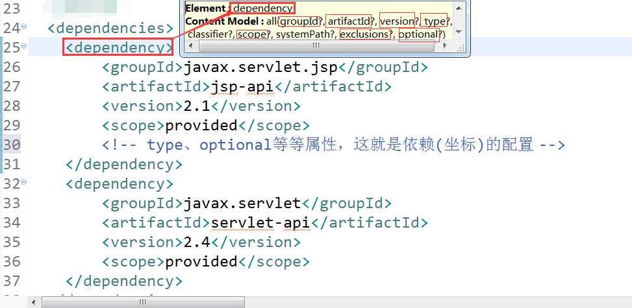Click the tooltip's corner resize grip
Screen dimensions: 632x308
pos(461,47)
